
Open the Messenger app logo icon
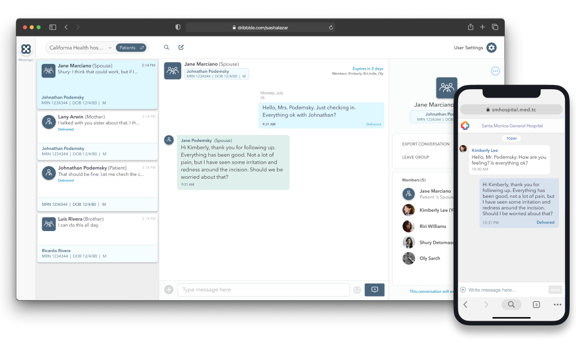[x=26, y=49]
